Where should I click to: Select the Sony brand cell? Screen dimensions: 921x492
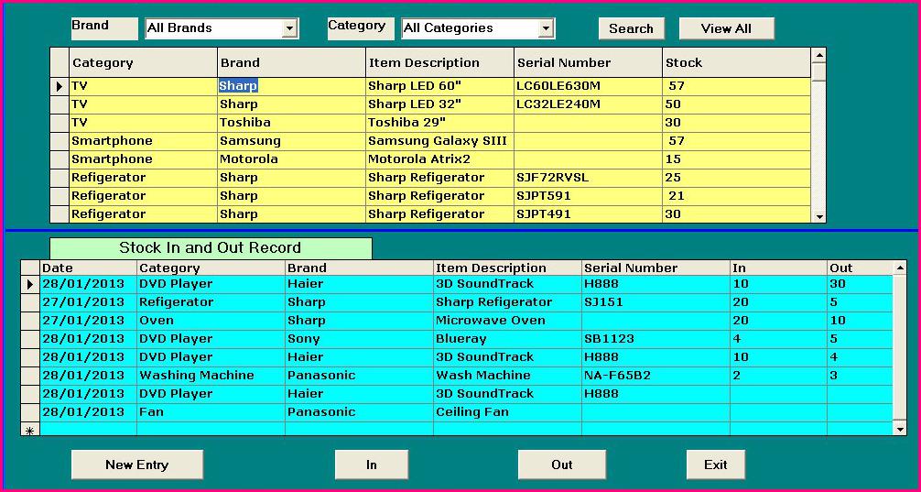coord(359,339)
